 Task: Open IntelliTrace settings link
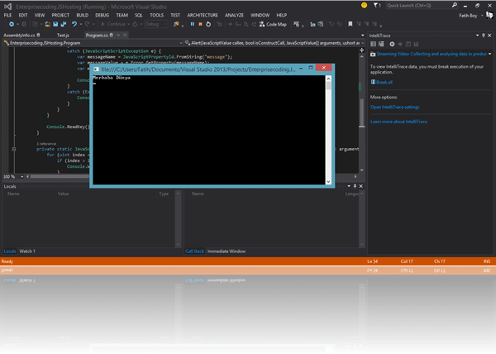(395, 108)
